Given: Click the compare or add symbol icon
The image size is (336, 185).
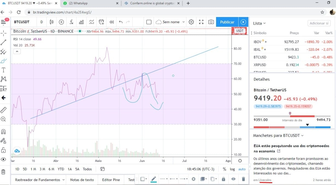Looking at the screenshot, I should [61, 22].
